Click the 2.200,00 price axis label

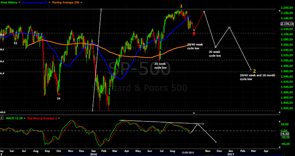287,8
